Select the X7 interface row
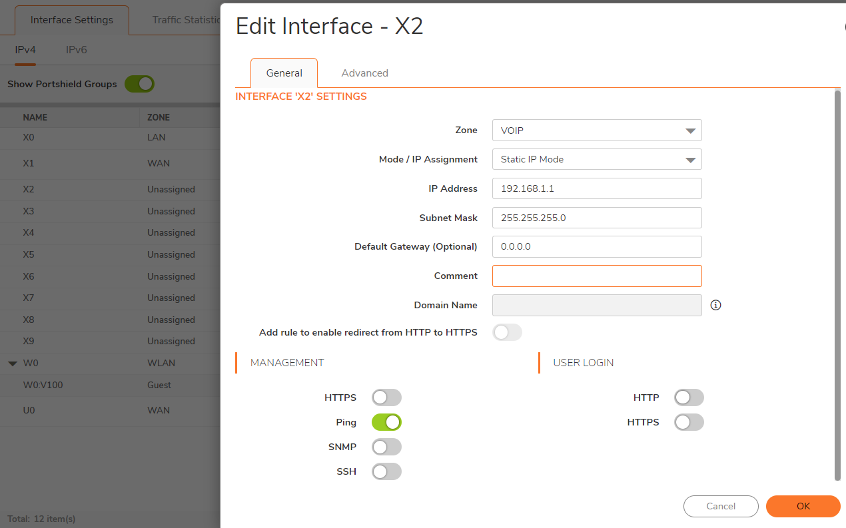The height and width of the screenshot is (528, 846). pos(110,298)
